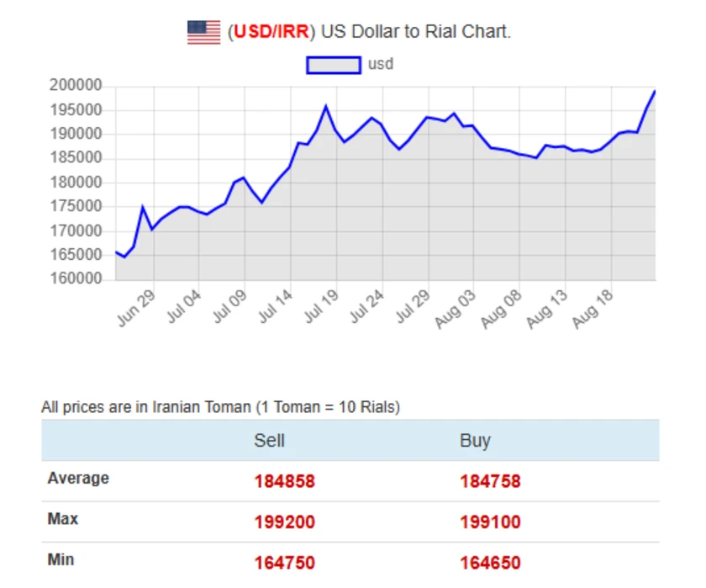Toggle the usd legend swatch
706x588 pixels.
334,65
